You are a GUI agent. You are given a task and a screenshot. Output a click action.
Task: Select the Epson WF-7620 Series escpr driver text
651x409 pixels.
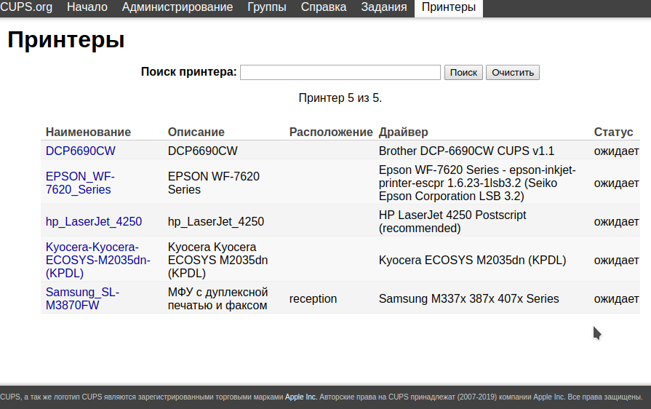click(x=477, y=183)
